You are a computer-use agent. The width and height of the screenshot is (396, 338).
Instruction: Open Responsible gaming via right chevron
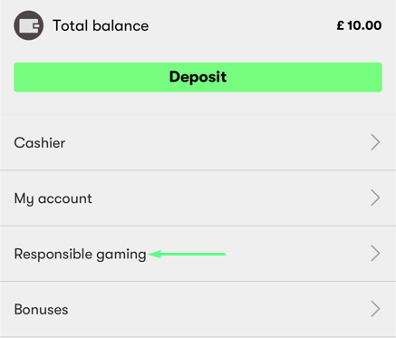click(375, 254)
